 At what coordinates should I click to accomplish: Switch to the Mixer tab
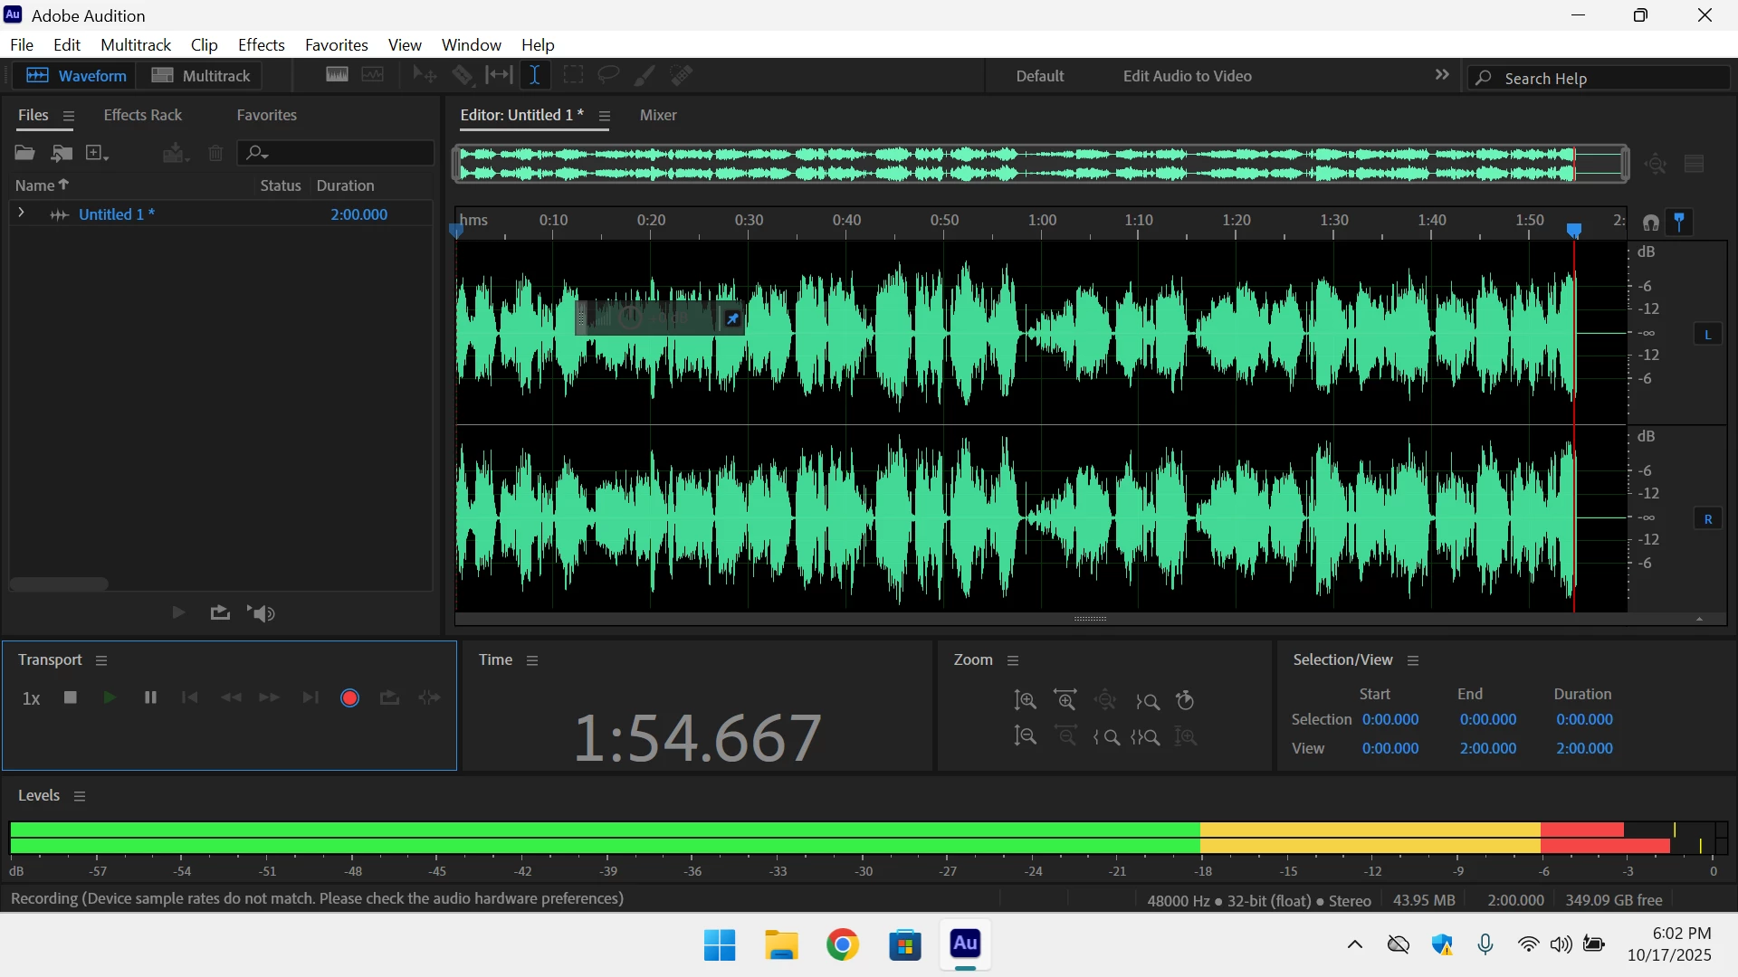point(658,116)
